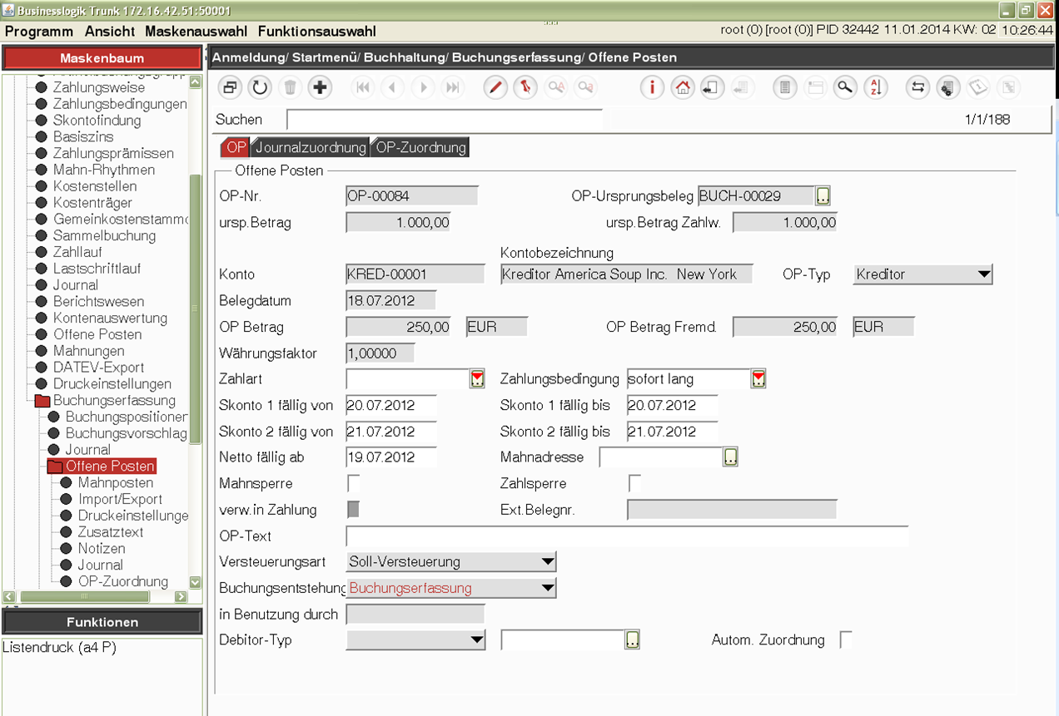Viewport: 1059px width, 716px height.
Task: Click the Netto fällig ab date field
Action: (x=391, y=457)
